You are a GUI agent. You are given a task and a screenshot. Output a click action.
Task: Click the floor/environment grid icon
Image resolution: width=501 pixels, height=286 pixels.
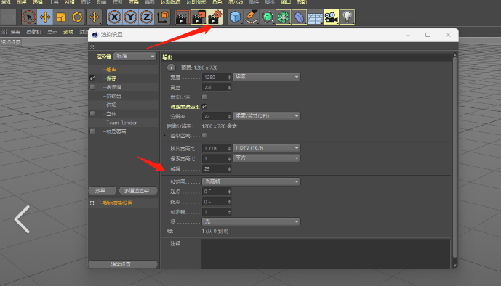tap(315, 17)
